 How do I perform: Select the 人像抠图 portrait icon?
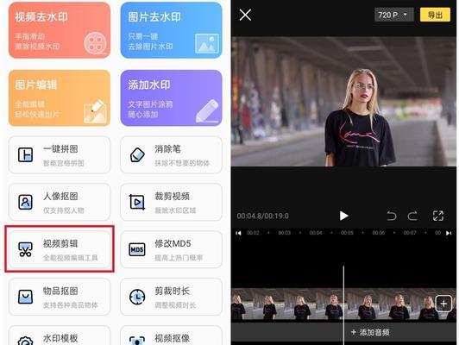tap(26, 202)
